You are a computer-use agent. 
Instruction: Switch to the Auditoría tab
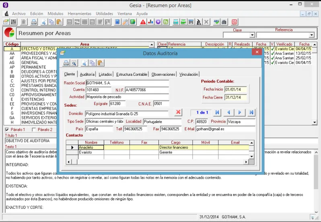pyautogui.click(x=87, y=75)
